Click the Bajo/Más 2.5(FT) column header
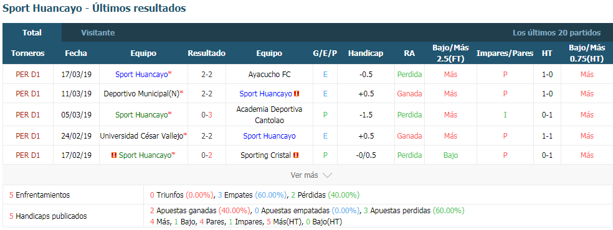Image resolution: width=613 pixels, height=230 pixels. [x=450, y=53]
